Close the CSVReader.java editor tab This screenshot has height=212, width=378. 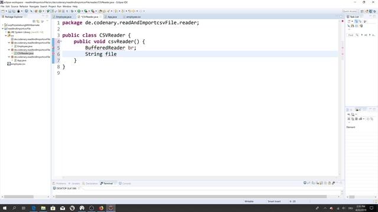tap(100, 17)
